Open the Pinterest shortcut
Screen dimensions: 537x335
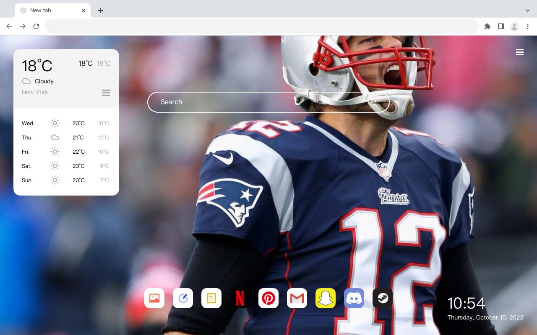(268, 298)
